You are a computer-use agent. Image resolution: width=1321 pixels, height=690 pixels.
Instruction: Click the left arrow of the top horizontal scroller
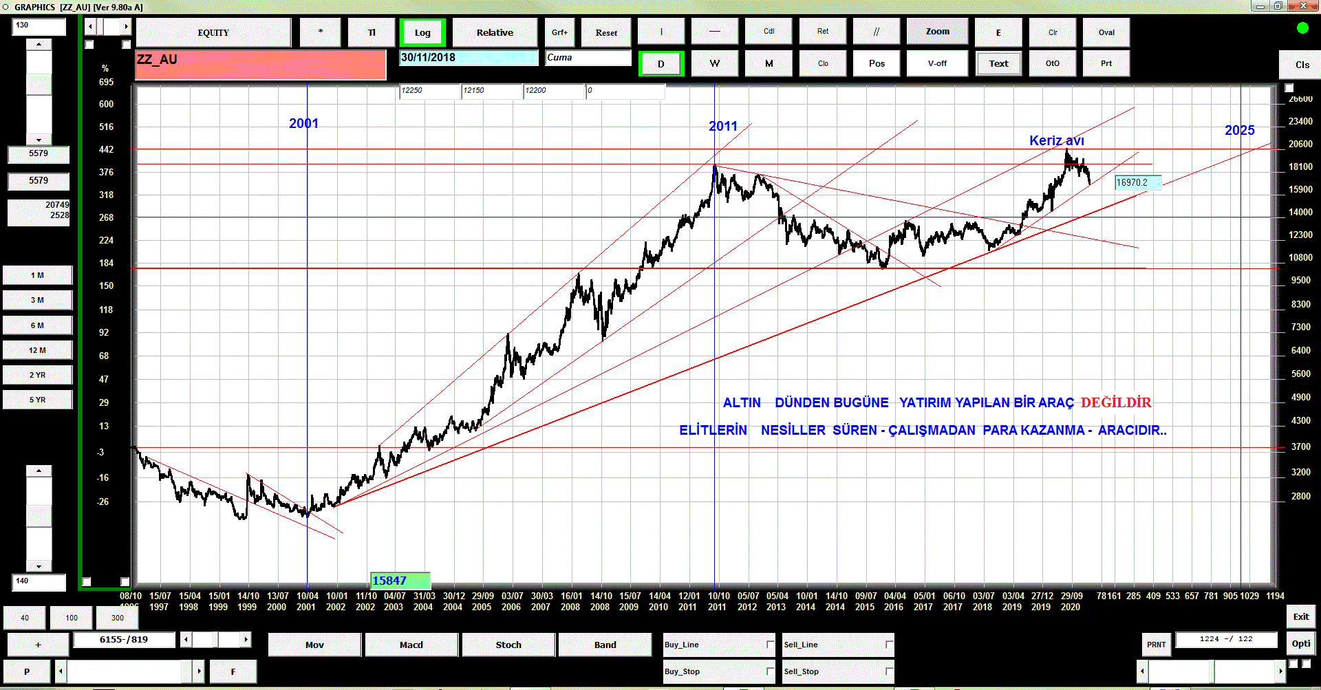(90, 27)
